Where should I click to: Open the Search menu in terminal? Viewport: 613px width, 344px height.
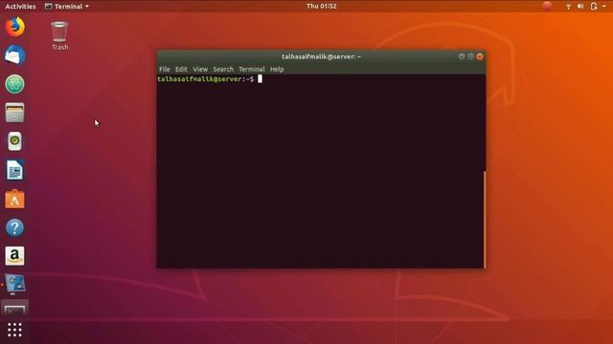tap(223, 69)
